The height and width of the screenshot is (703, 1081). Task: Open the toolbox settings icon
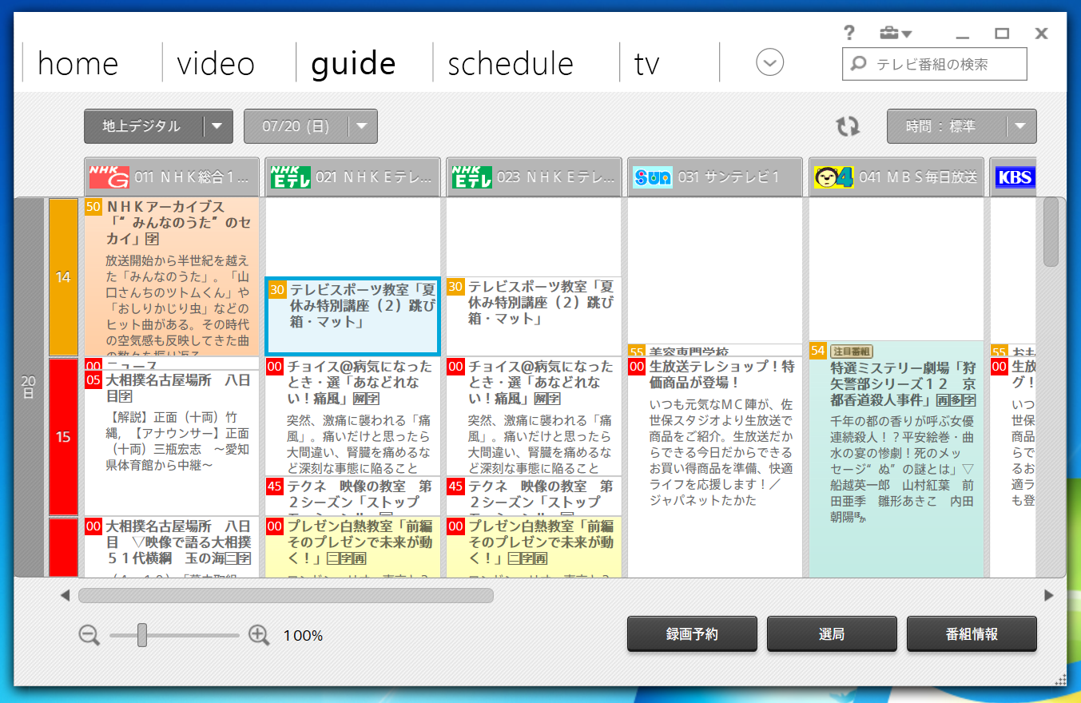click(894, 34)
